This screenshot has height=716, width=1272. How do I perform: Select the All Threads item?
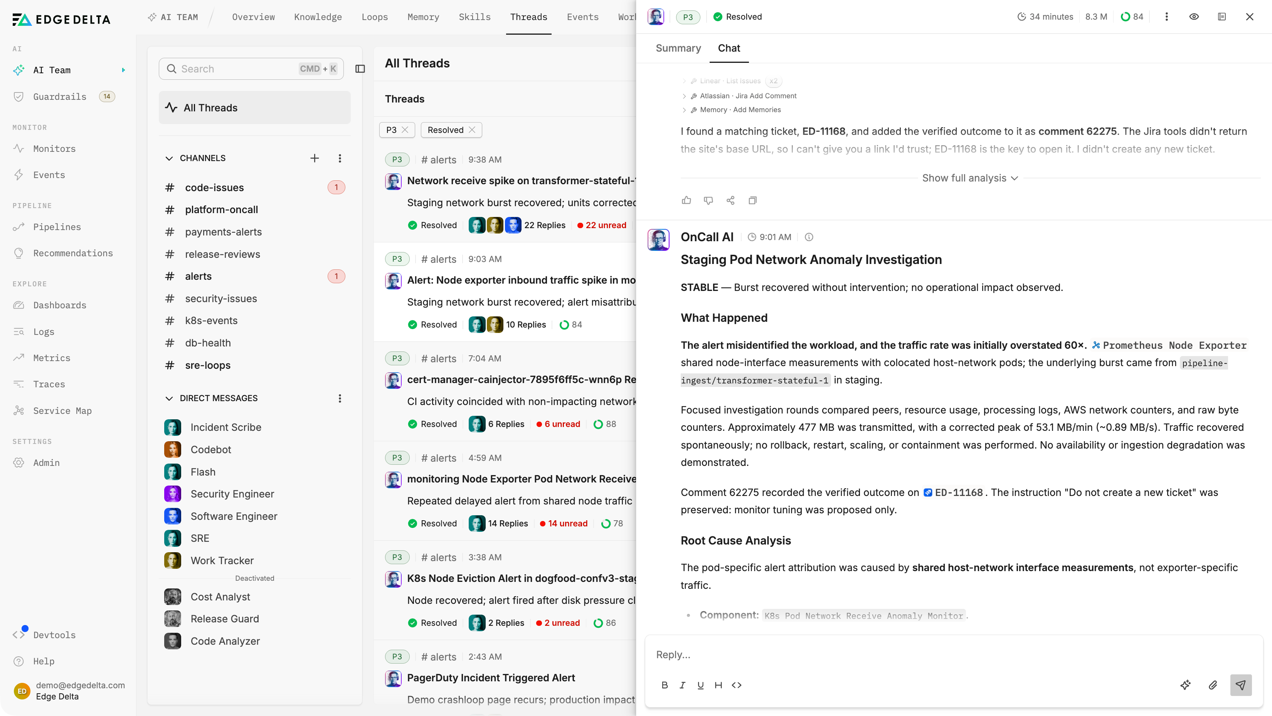255,108
